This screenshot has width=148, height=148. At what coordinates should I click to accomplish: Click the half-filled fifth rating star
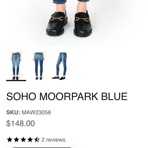coord(37,140)
